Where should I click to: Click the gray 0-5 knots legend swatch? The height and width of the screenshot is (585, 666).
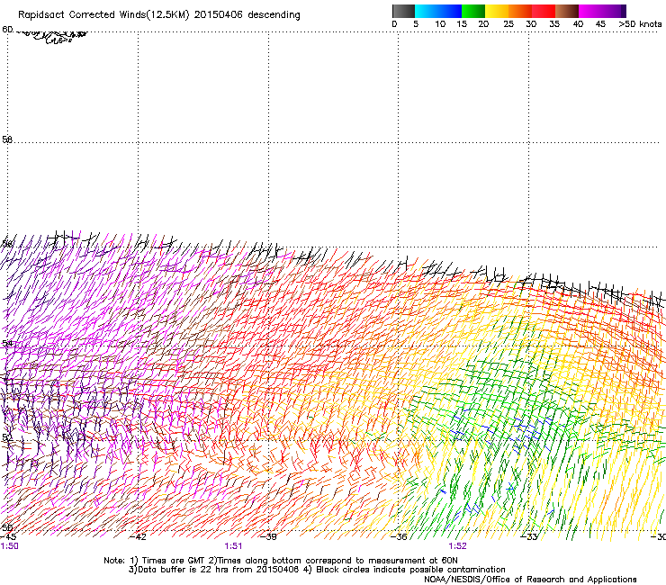click(403, 11)
